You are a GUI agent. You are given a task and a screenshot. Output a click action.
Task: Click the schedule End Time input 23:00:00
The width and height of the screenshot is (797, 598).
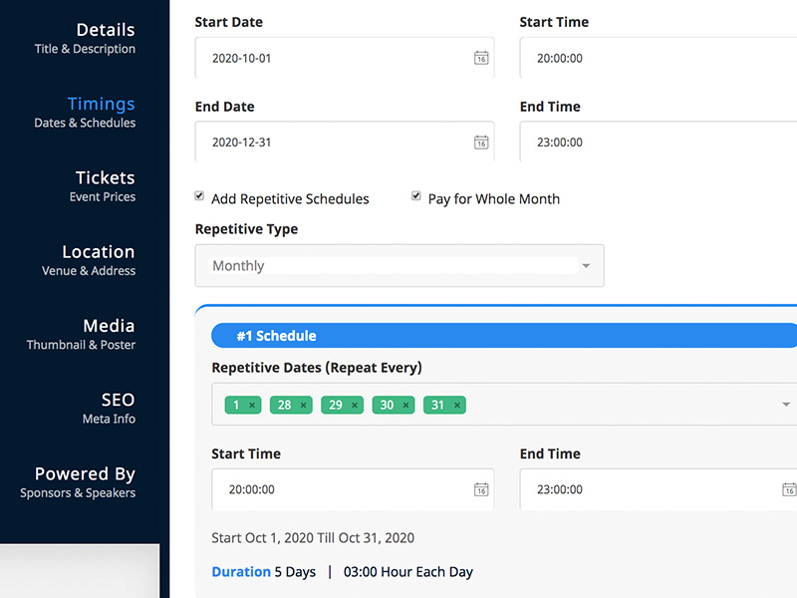point(659,489)
